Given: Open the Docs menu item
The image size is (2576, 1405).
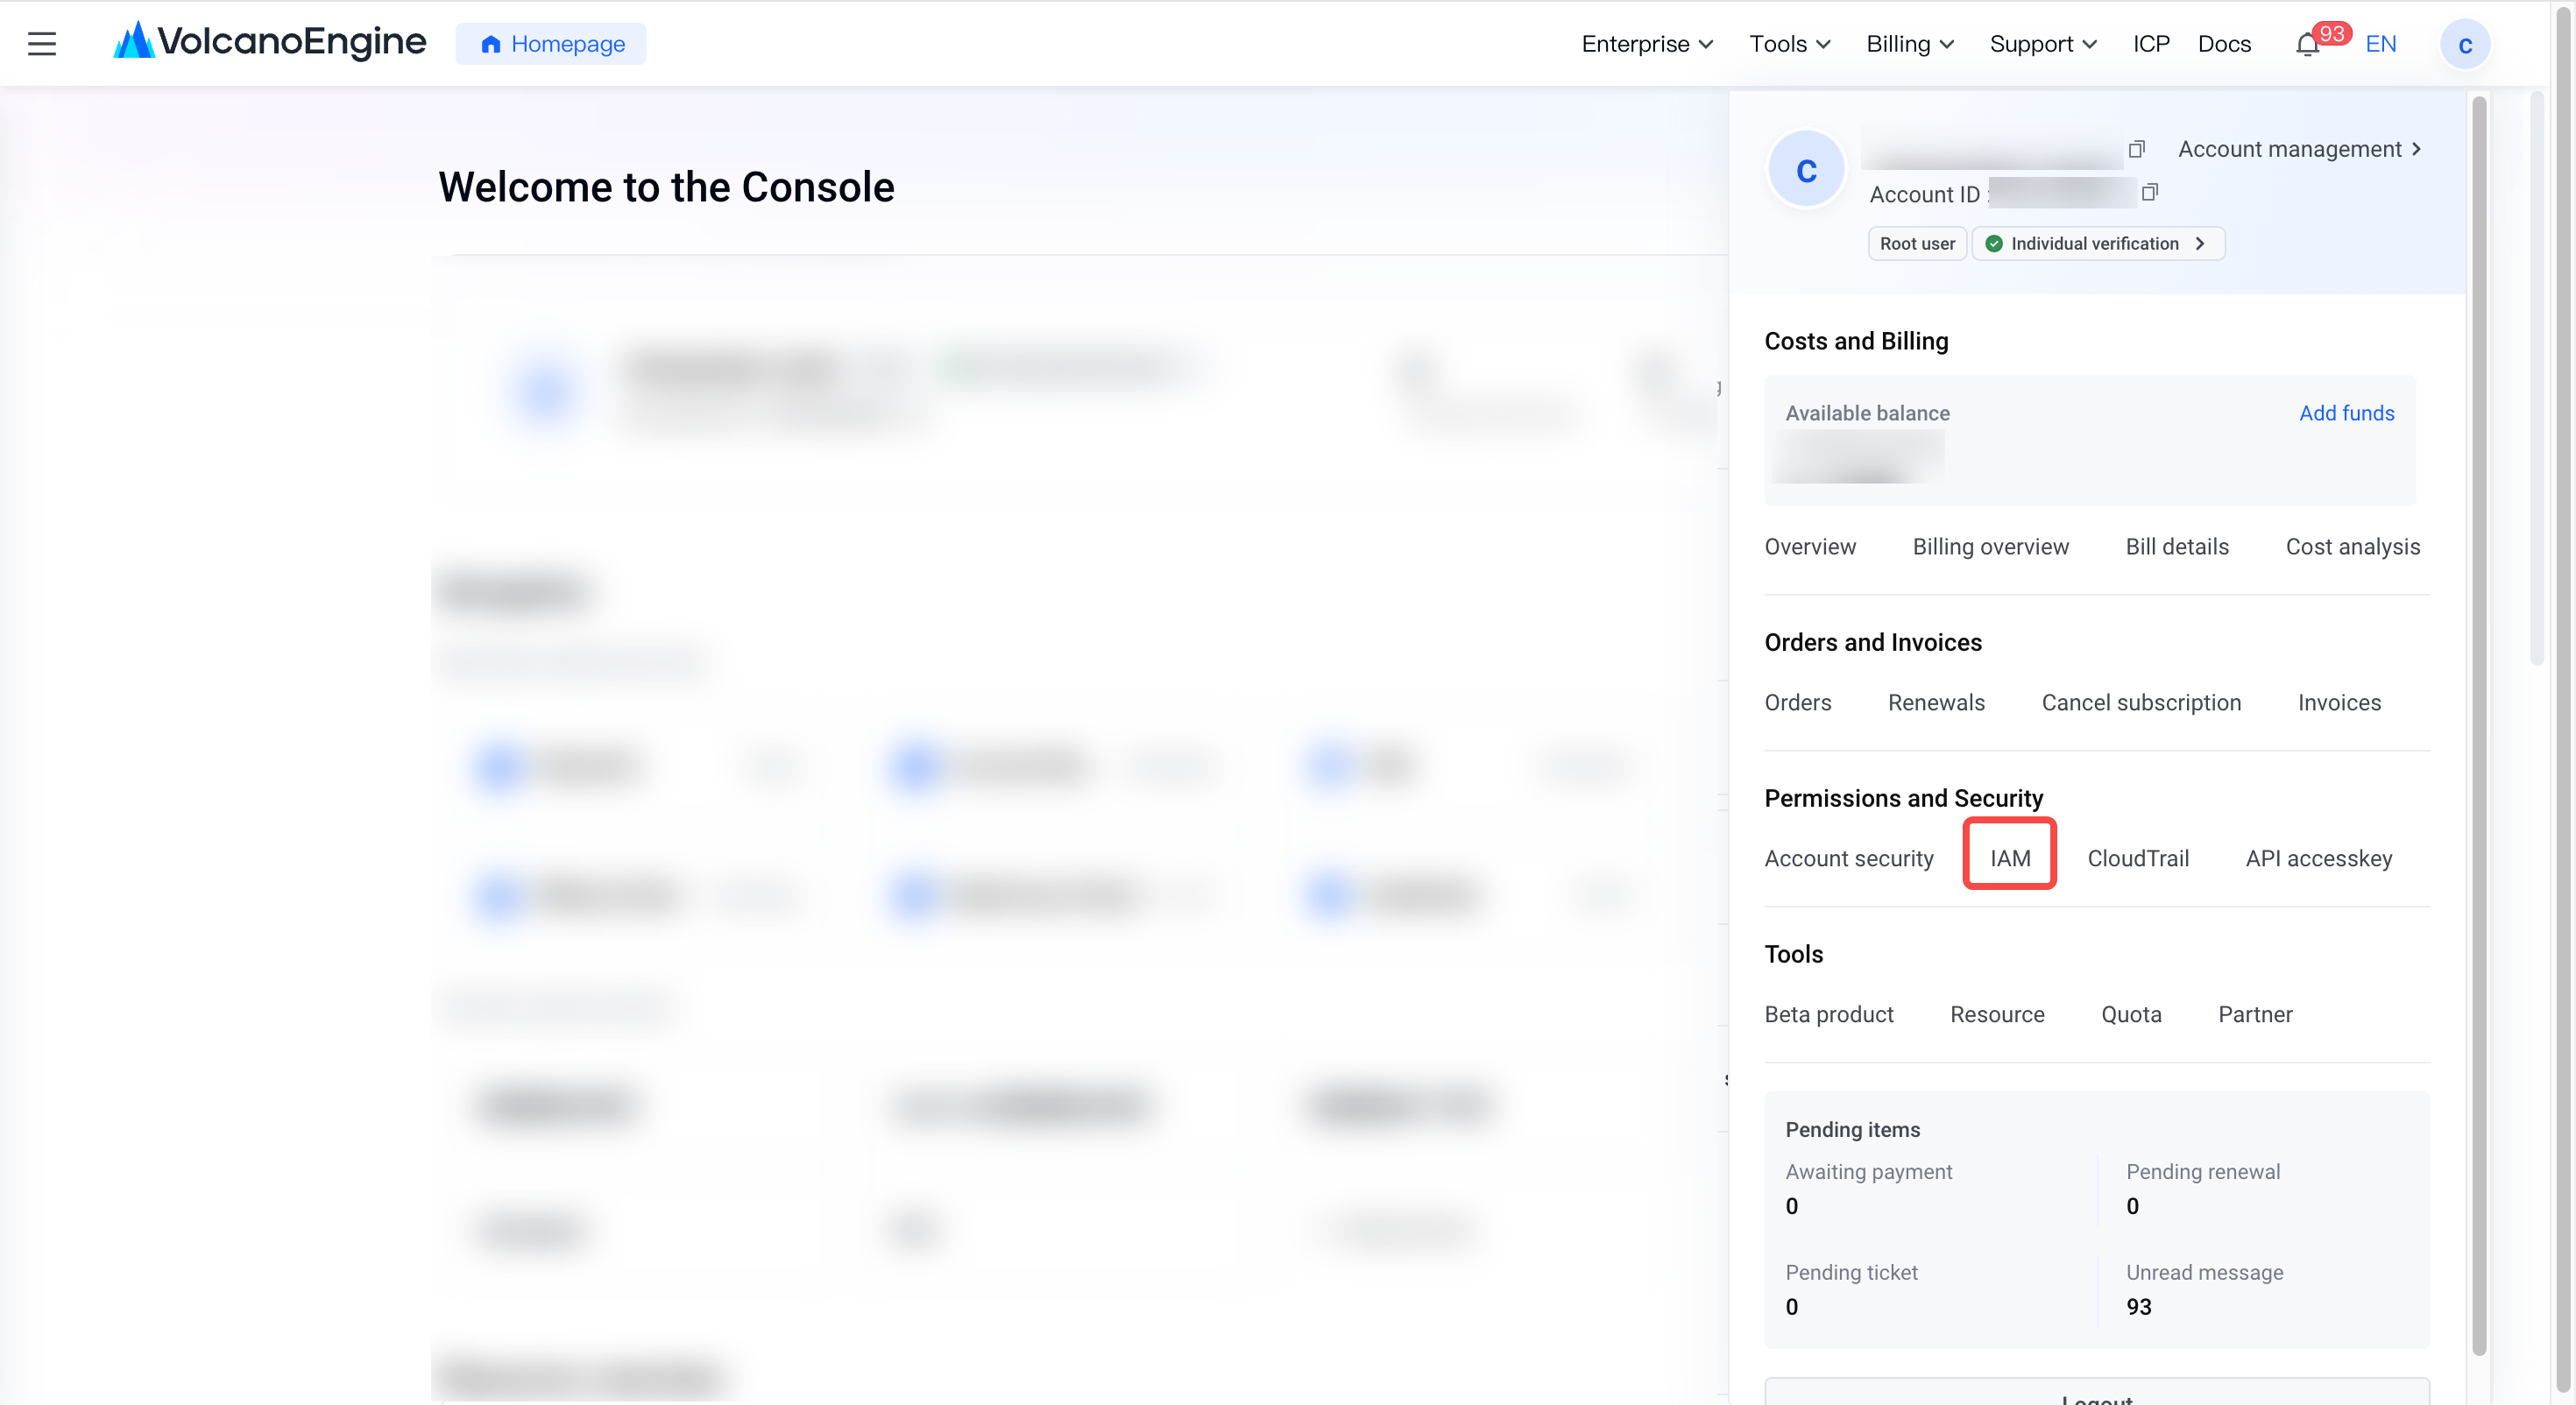Looking at the screenshot, I should point(2224,44).
